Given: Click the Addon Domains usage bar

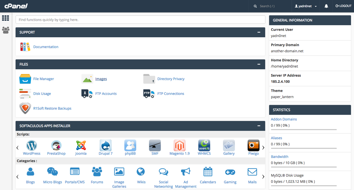Looking at the screenshot, I should [x=304, y=129].
